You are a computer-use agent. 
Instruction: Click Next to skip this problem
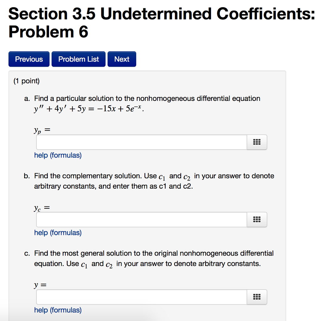coord(122,59)
